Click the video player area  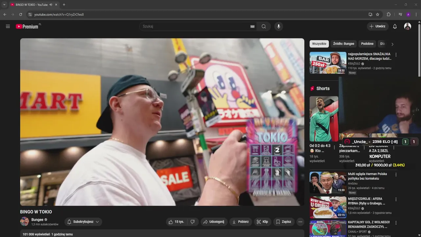tap(162, 122)
